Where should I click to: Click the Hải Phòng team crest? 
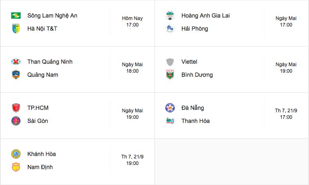[170, 29]
